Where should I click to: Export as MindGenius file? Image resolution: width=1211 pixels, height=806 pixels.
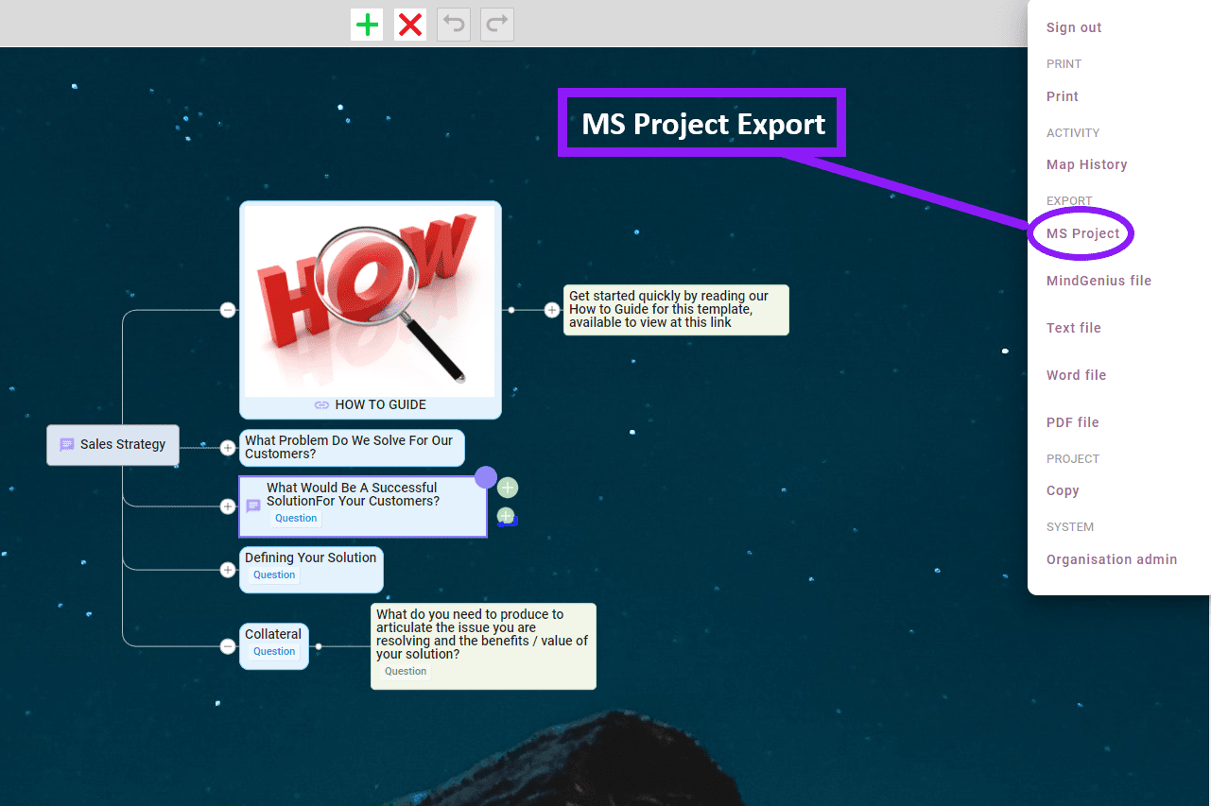(1099, 281)
